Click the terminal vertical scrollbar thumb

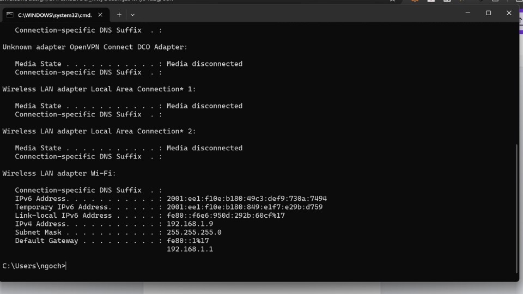click(x=516, y=208)
